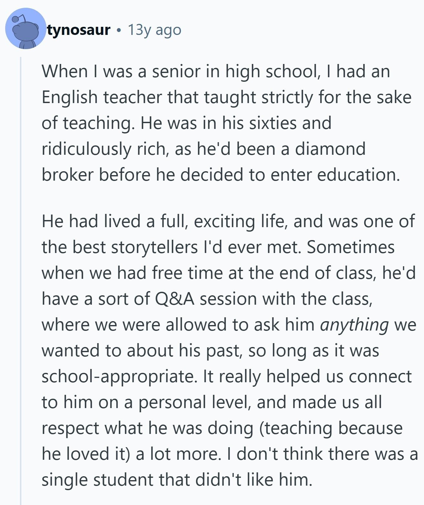This screenshot has width=424, height=505.
Task: Open the tynosaur username profile link
Action: [x=79, y=30]
